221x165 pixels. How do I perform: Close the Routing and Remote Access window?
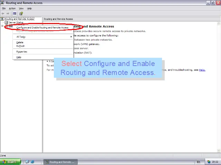click(218, 3)
